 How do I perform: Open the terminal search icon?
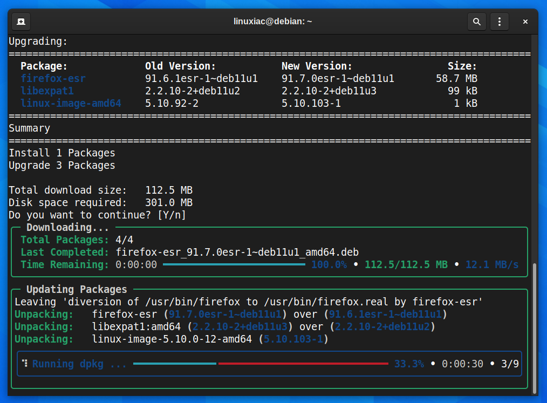click(x=476, y=22)
